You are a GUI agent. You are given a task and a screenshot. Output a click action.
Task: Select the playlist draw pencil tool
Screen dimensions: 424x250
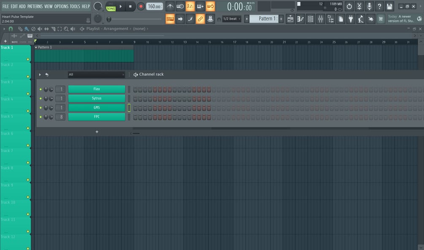click(20, 29)
